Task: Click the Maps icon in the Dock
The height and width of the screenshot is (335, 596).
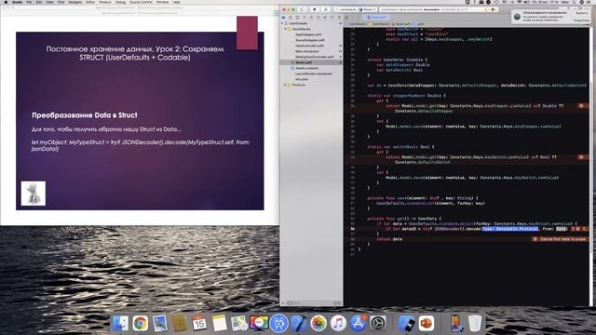Action: coord(239,323)
